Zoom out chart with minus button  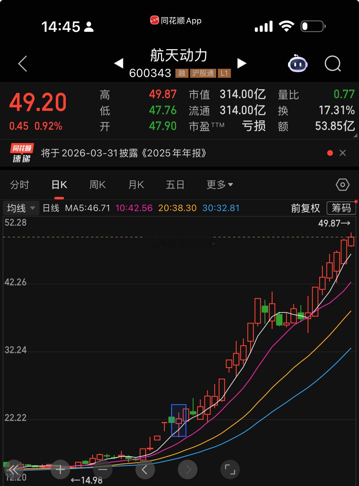[103, 469]
